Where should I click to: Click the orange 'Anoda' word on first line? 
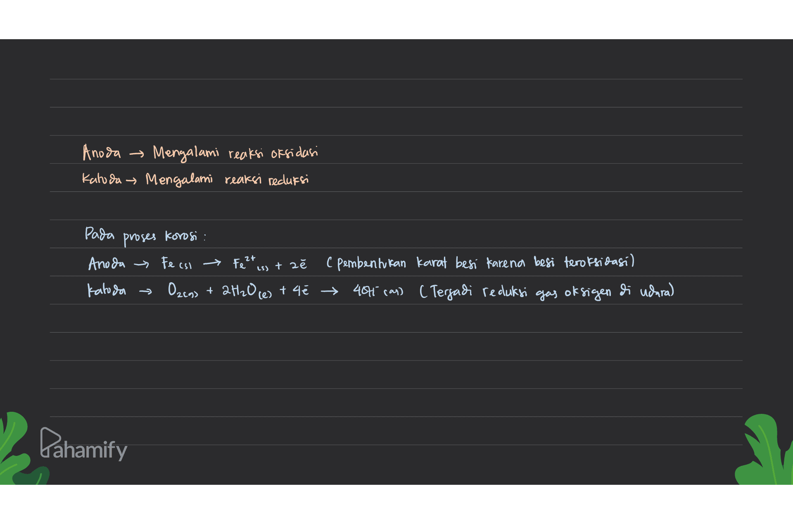pos(102,152)
